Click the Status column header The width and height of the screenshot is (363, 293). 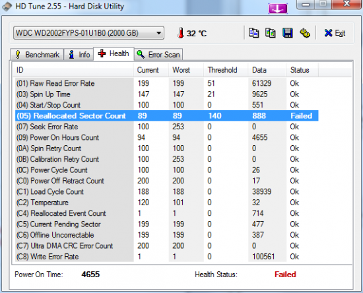click(x=302, y=70)
